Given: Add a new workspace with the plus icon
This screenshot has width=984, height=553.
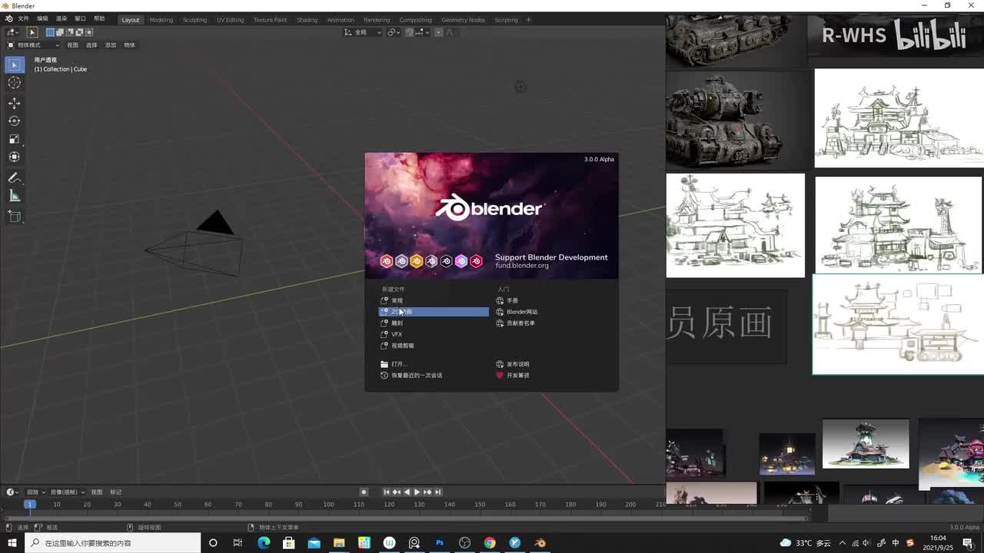Looking at the screenshot, I should 528,19.
